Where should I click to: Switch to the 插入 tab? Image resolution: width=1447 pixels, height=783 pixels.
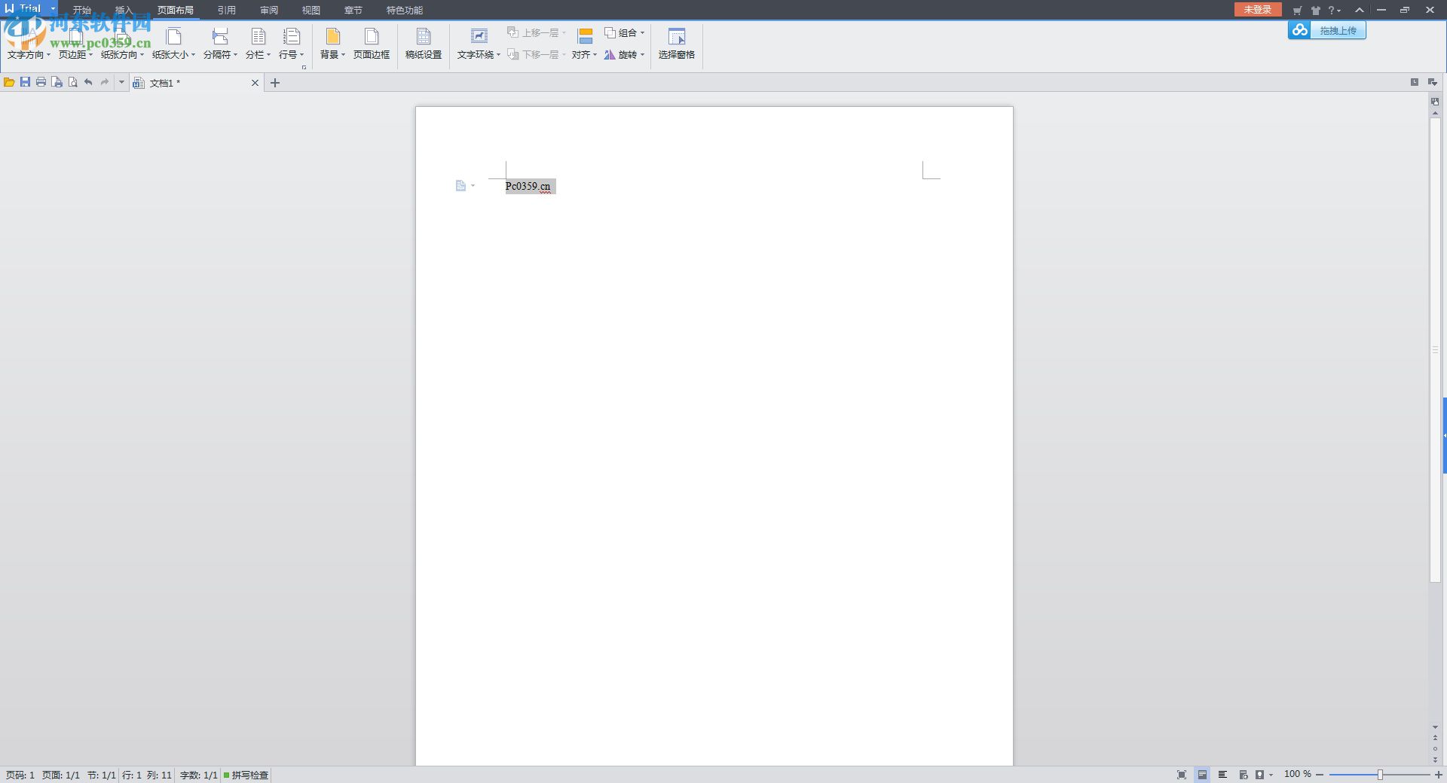[x=124, y=10]
